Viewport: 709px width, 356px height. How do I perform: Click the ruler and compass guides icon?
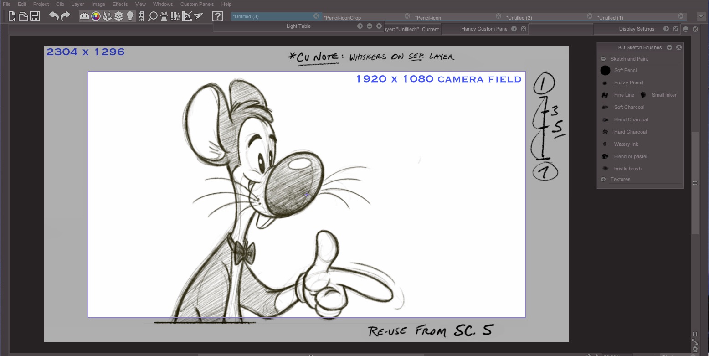point(187,16)
